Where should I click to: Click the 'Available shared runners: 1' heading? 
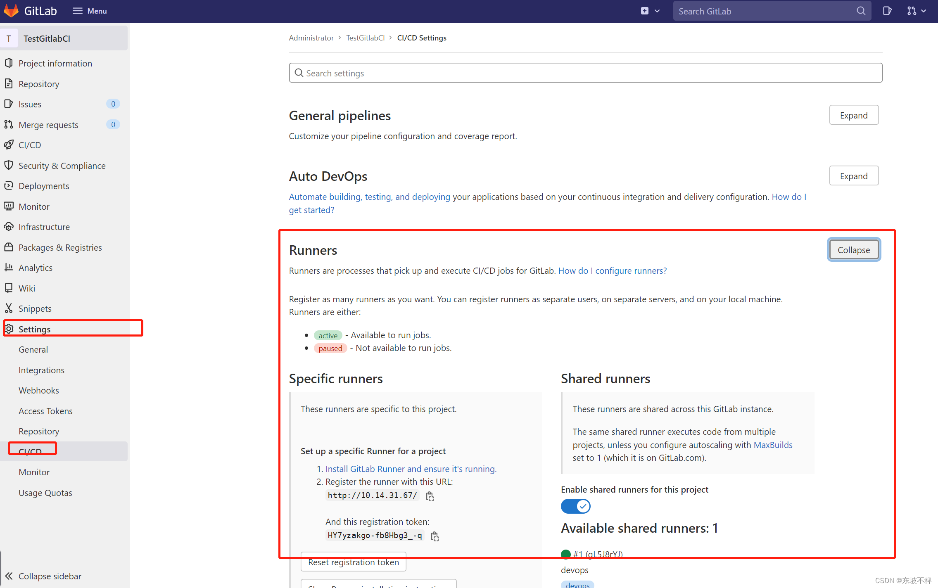(639, 528)
